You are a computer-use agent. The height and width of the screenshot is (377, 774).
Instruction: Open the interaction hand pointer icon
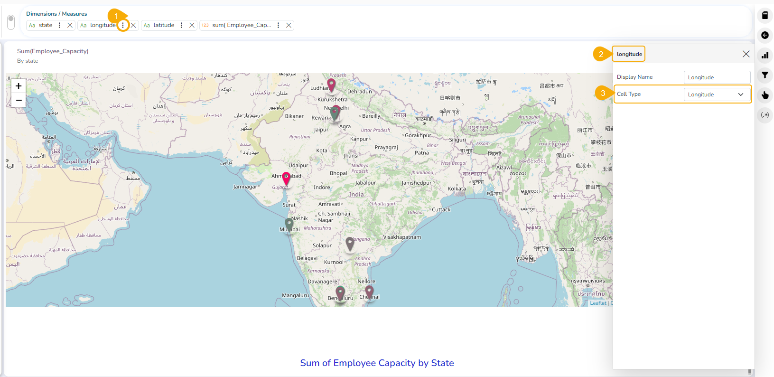(x=765, y=95)
